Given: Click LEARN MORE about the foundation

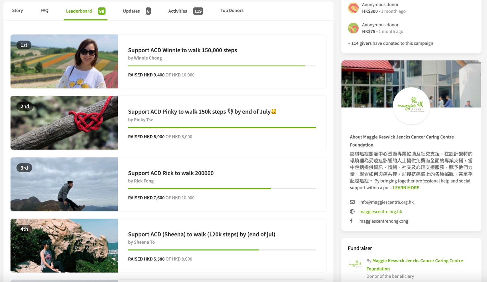Looking at the screenshot, I should (406, 188).
